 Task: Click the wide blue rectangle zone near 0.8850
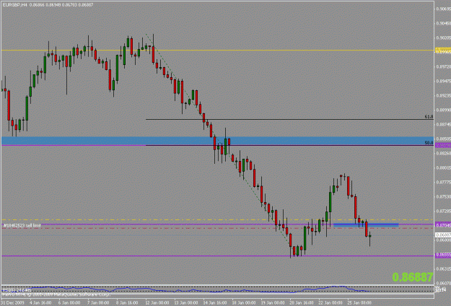pyautogui.click(x=217, y=141)
